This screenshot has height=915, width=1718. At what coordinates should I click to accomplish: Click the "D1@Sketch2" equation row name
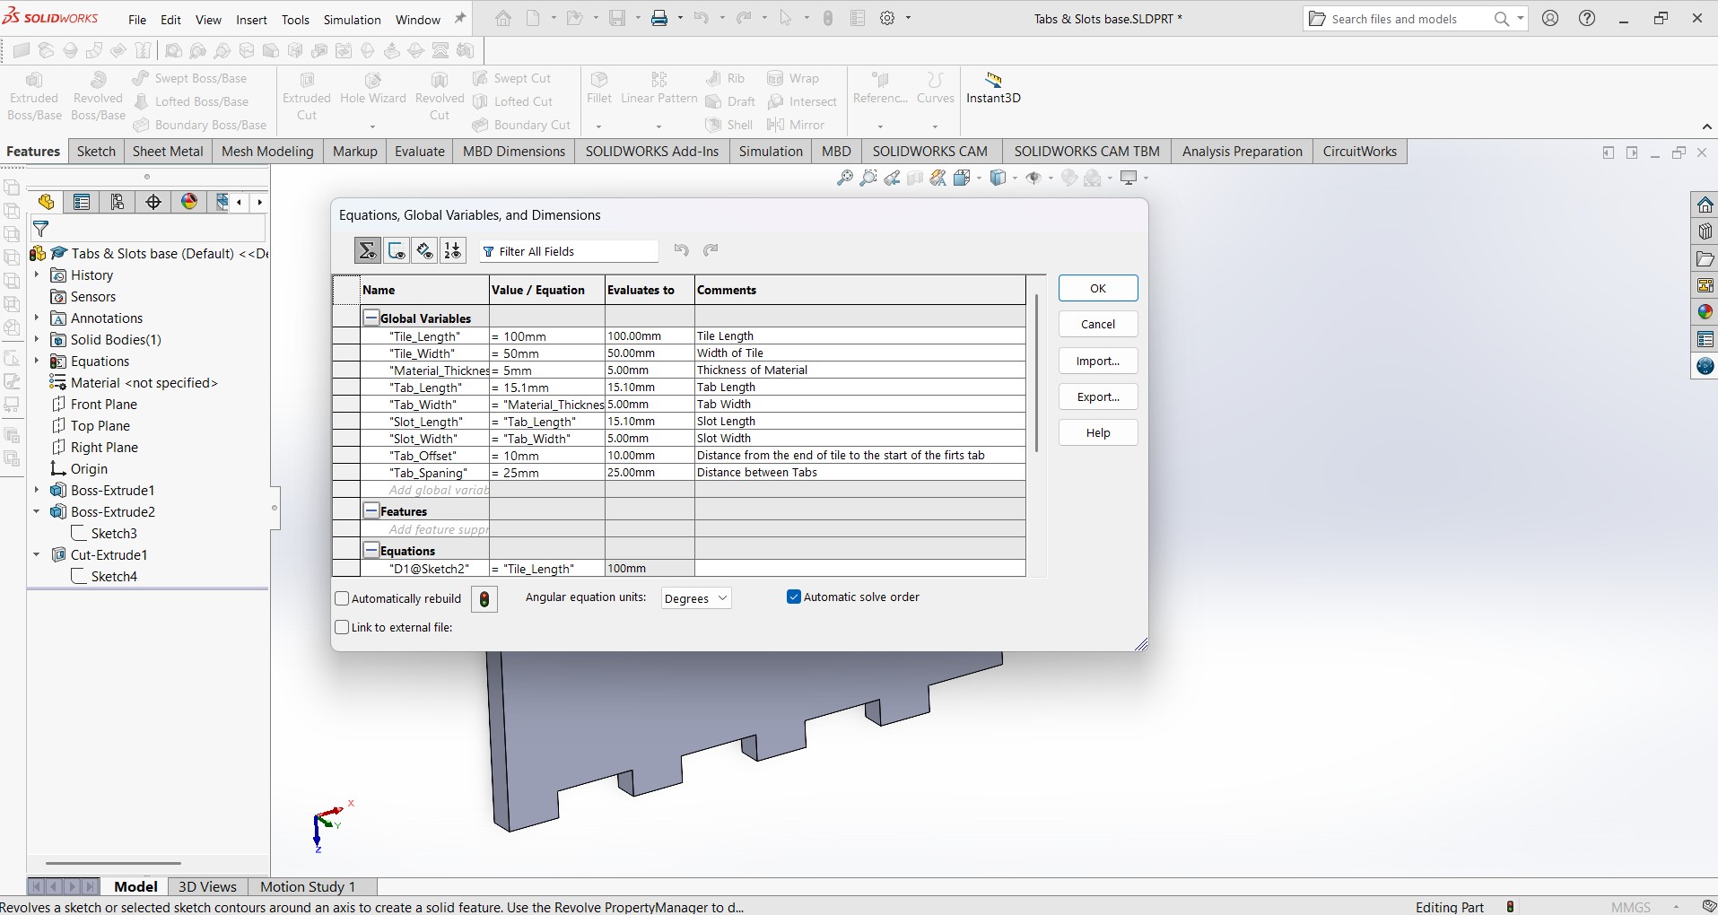[x=424, y=569]
